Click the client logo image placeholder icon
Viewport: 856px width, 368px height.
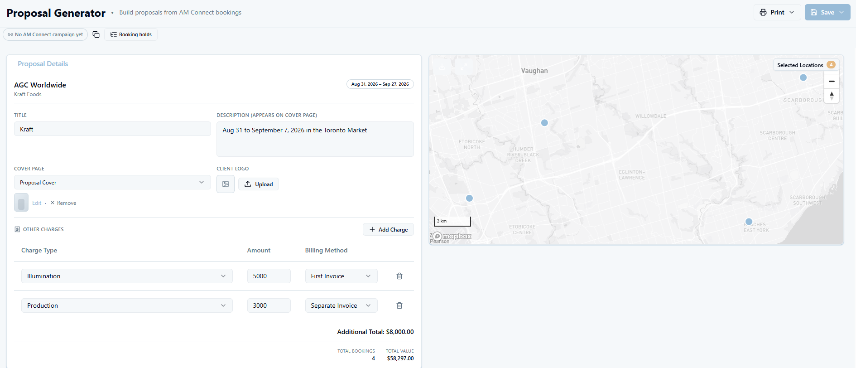(x=226, y=184)
